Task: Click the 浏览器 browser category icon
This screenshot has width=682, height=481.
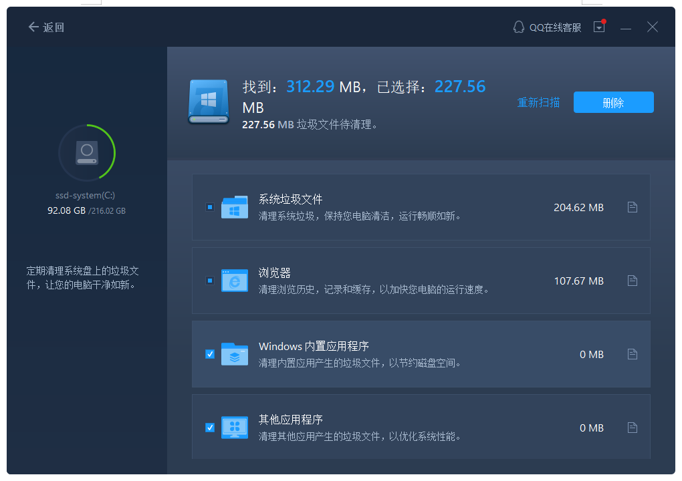Action: 234,281
